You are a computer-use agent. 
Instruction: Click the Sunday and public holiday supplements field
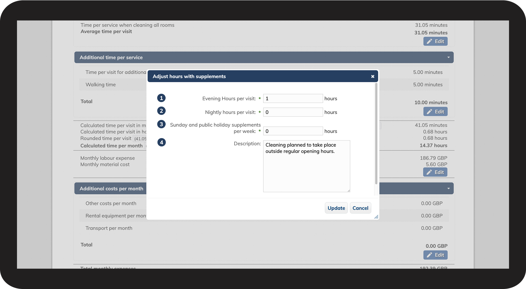pos(293,131)
